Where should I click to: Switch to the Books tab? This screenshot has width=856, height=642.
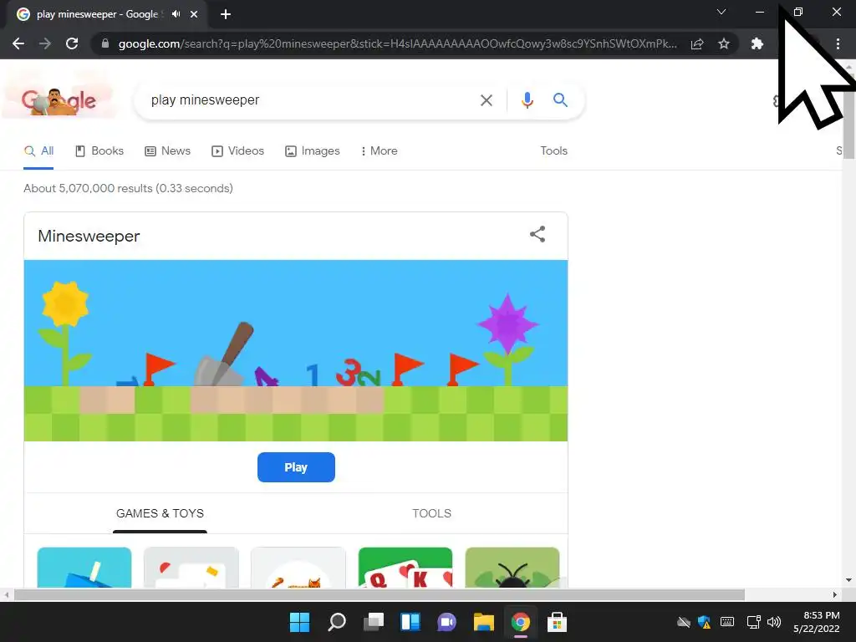click(99, 150)
